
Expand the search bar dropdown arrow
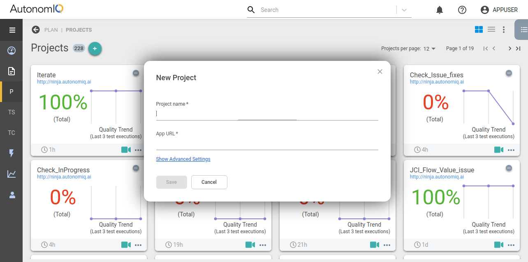tap(404, 10)
